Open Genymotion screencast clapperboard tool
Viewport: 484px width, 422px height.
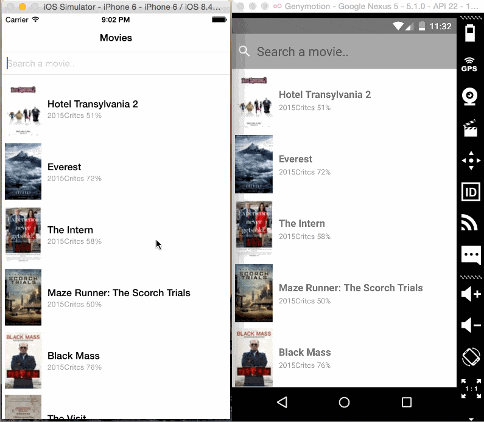tap(471, 128)
